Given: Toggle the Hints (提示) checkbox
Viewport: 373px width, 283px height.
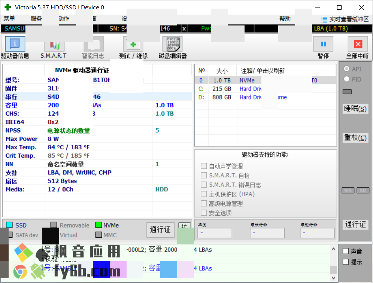Looking at the screenshot, I should click(x=346, y=262).
